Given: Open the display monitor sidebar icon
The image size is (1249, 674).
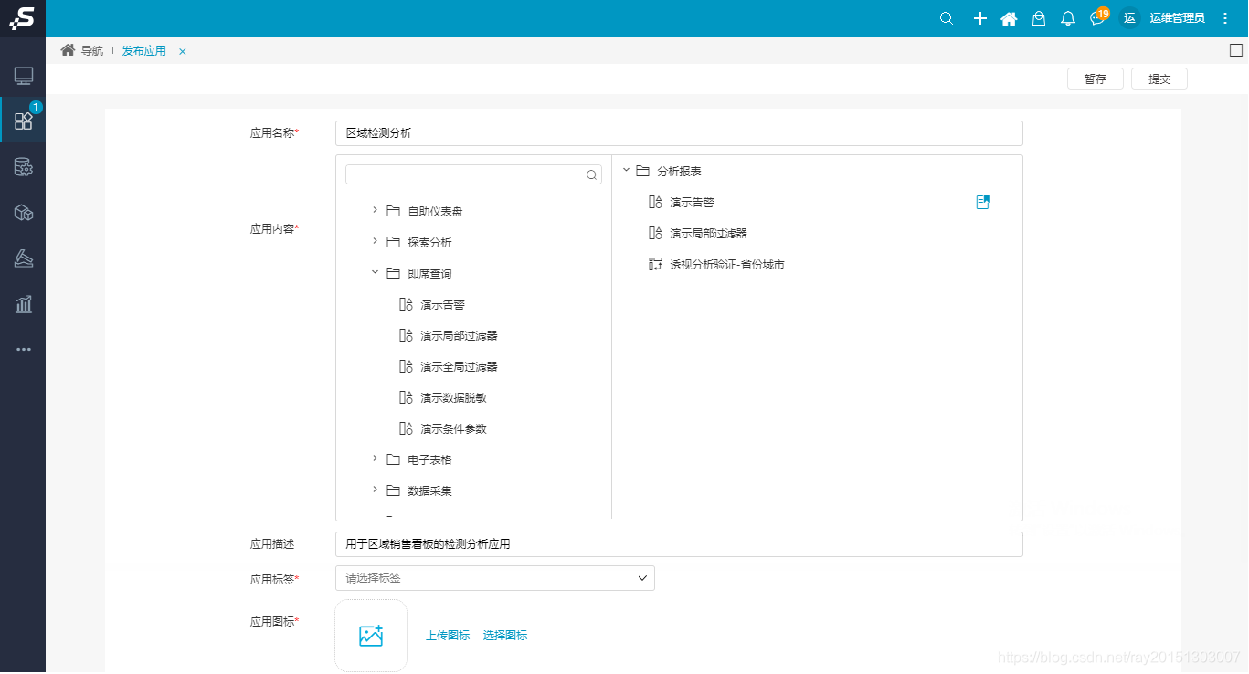Looking at the screenshot, I should tap(24, 77).
